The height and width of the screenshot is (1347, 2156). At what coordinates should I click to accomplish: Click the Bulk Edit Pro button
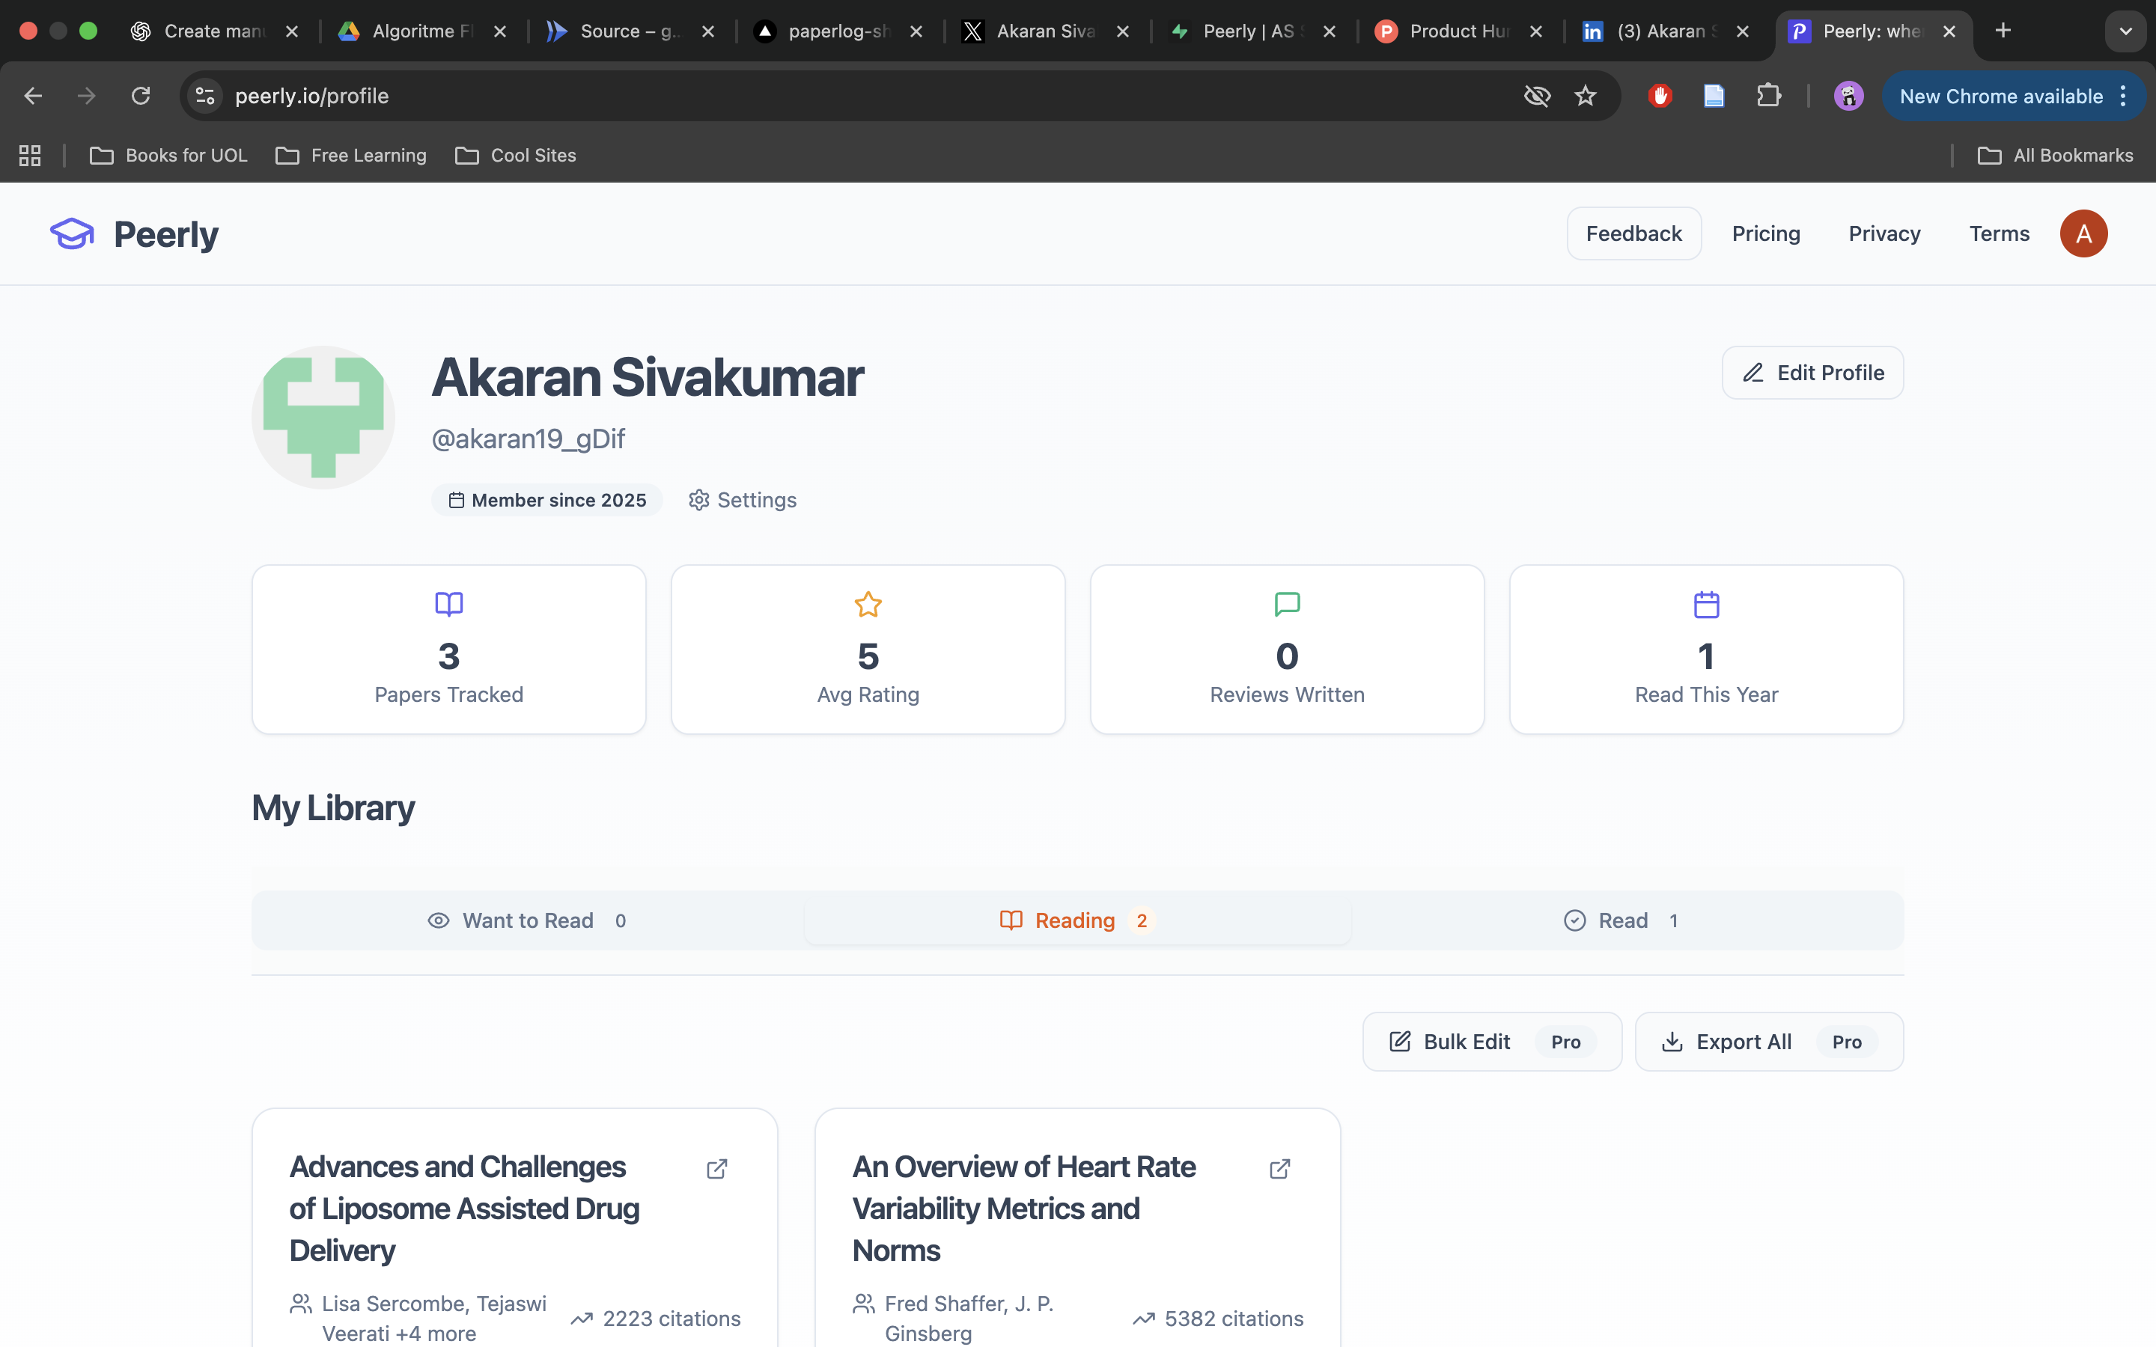1492,1042
